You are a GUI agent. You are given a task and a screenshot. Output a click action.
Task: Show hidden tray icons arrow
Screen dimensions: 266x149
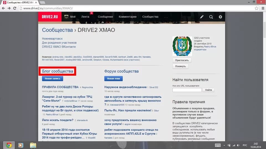tap(224, 145)
